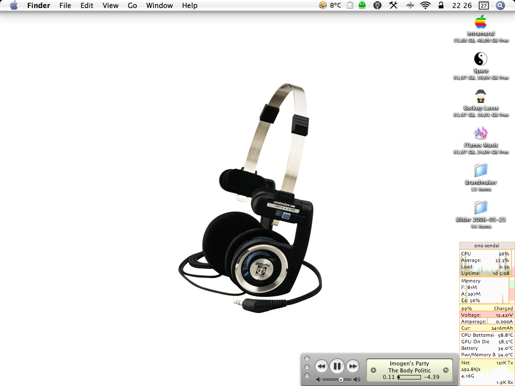Click the green ghost menu bar icon
This screenshot has height=386, width=515.
[362, 5]
